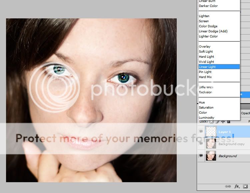Select Screen from the blend list

point(204,21)
